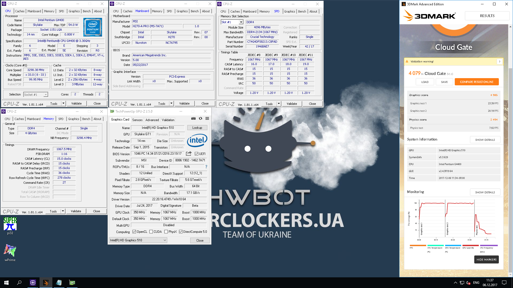Click SAVE button in 3DMark
The height and width of the screenshot is (288, 513).
coord(444,82)
